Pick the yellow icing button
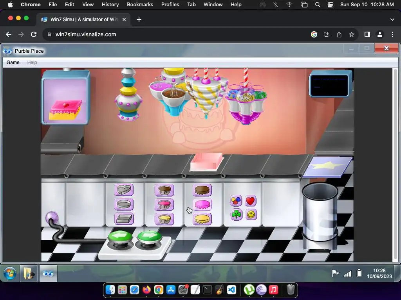This screenshot has width=401, height=300. [202, 219]
